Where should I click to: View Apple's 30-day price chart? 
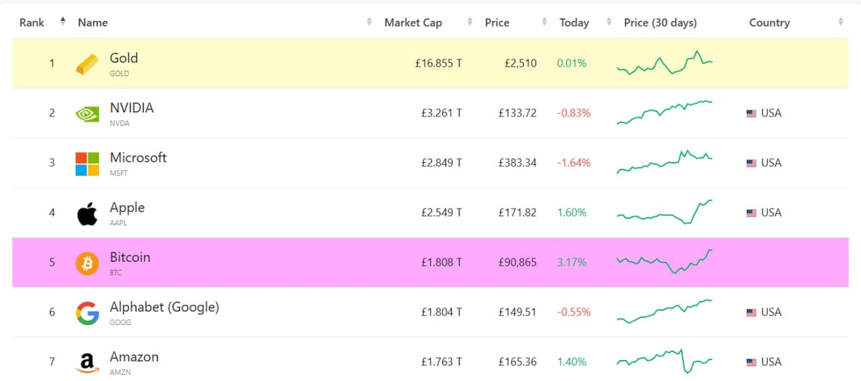664,212
